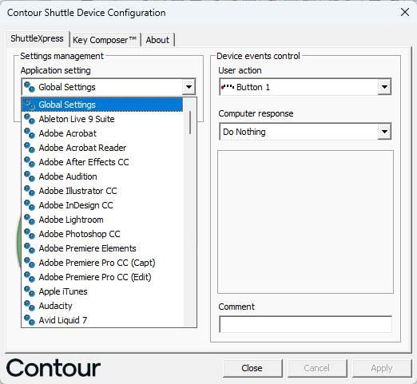Collapse the Application setting dropdown arrow
This screenshot has width=417, height=384.
[189, 87]
